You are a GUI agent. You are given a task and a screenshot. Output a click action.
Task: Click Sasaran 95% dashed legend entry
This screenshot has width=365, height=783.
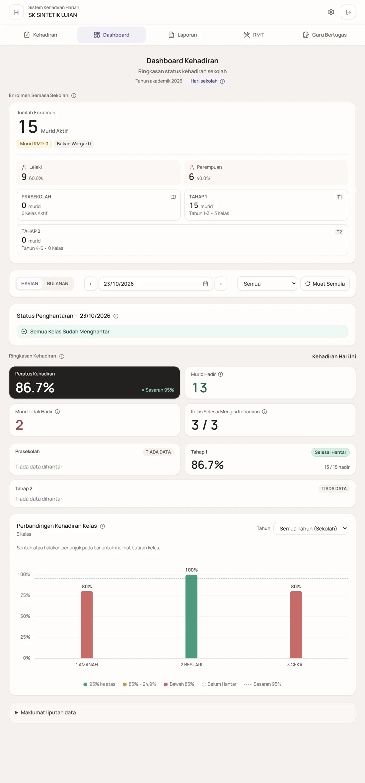click(x=262, y=684)
